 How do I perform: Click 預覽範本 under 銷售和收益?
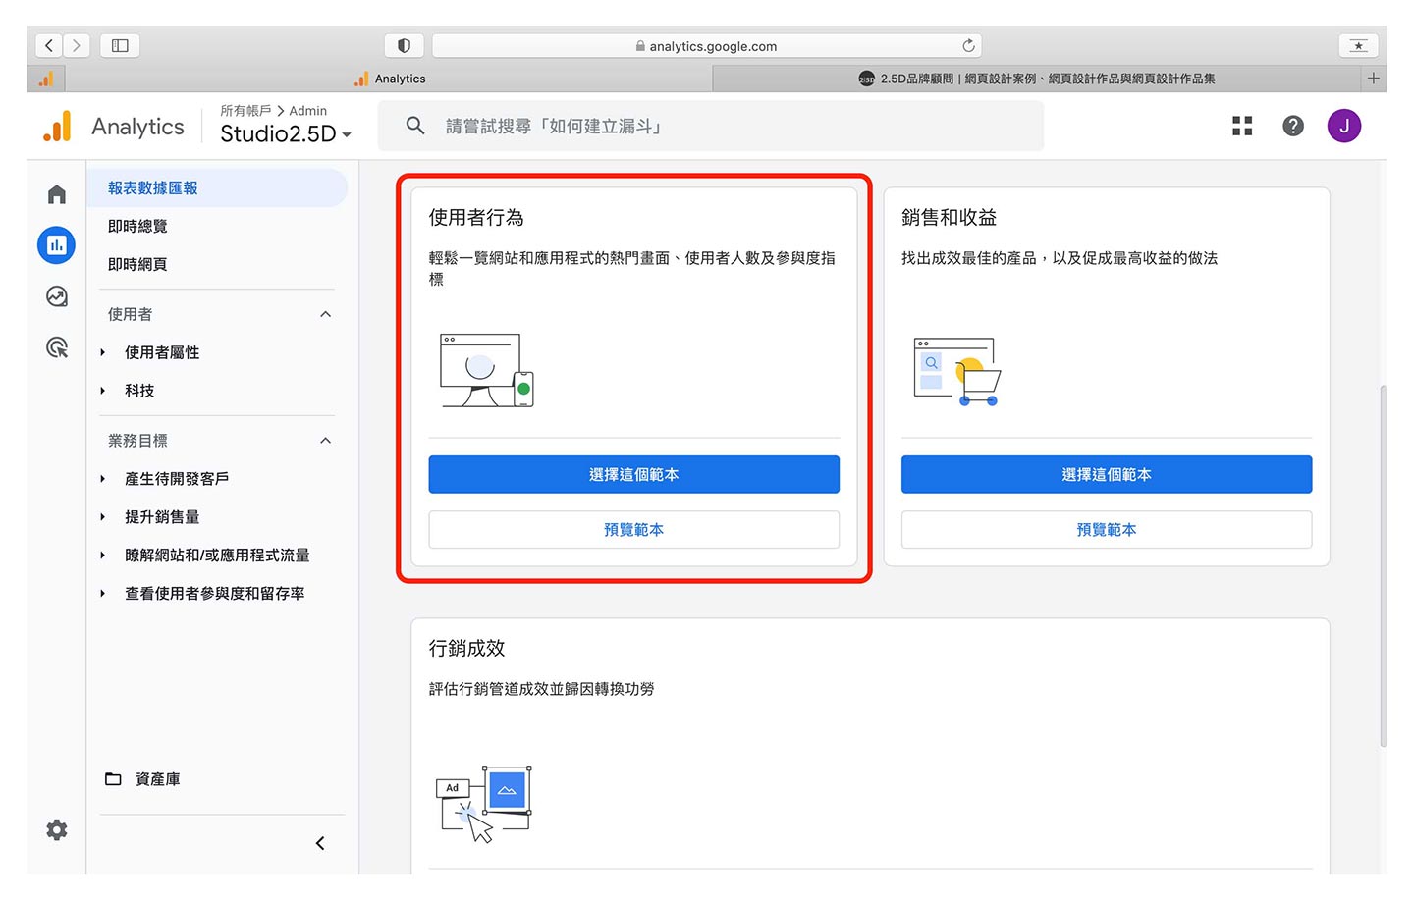pos(1106,530)
